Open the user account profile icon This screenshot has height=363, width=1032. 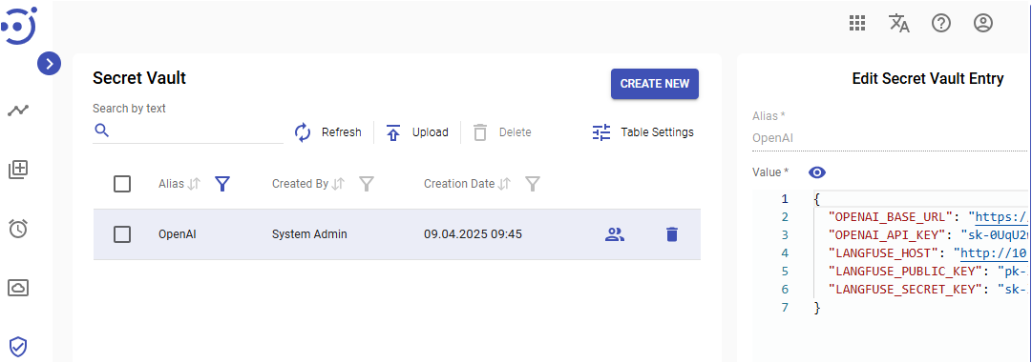[982, 24]
